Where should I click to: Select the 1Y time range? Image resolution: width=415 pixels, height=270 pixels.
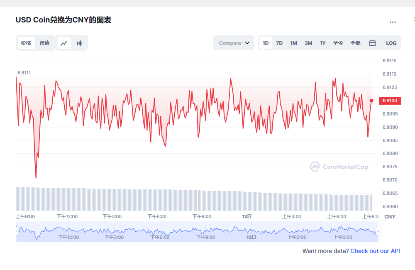tap(322, 43)
